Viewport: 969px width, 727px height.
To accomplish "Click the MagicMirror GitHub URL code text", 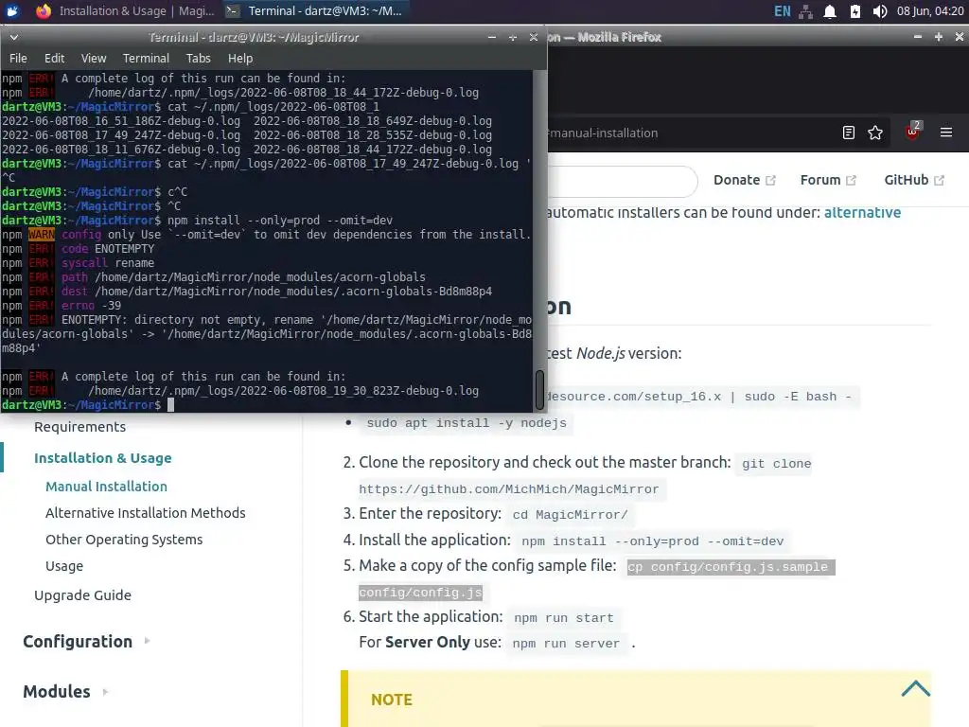I will [x=508, y=489].
